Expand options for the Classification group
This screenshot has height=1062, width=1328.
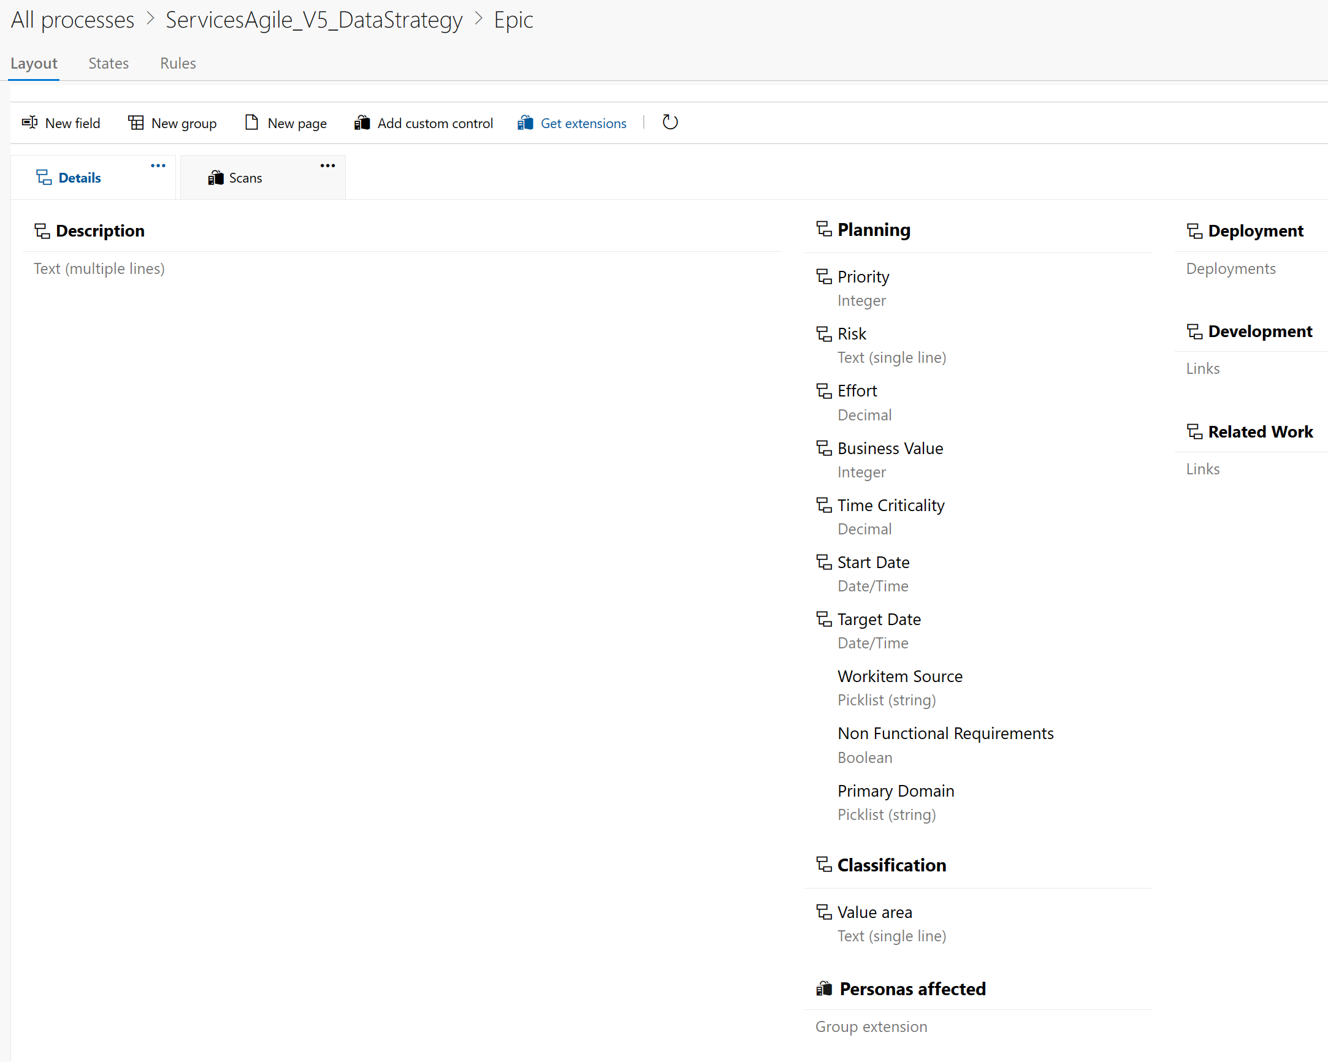(824, 865)
